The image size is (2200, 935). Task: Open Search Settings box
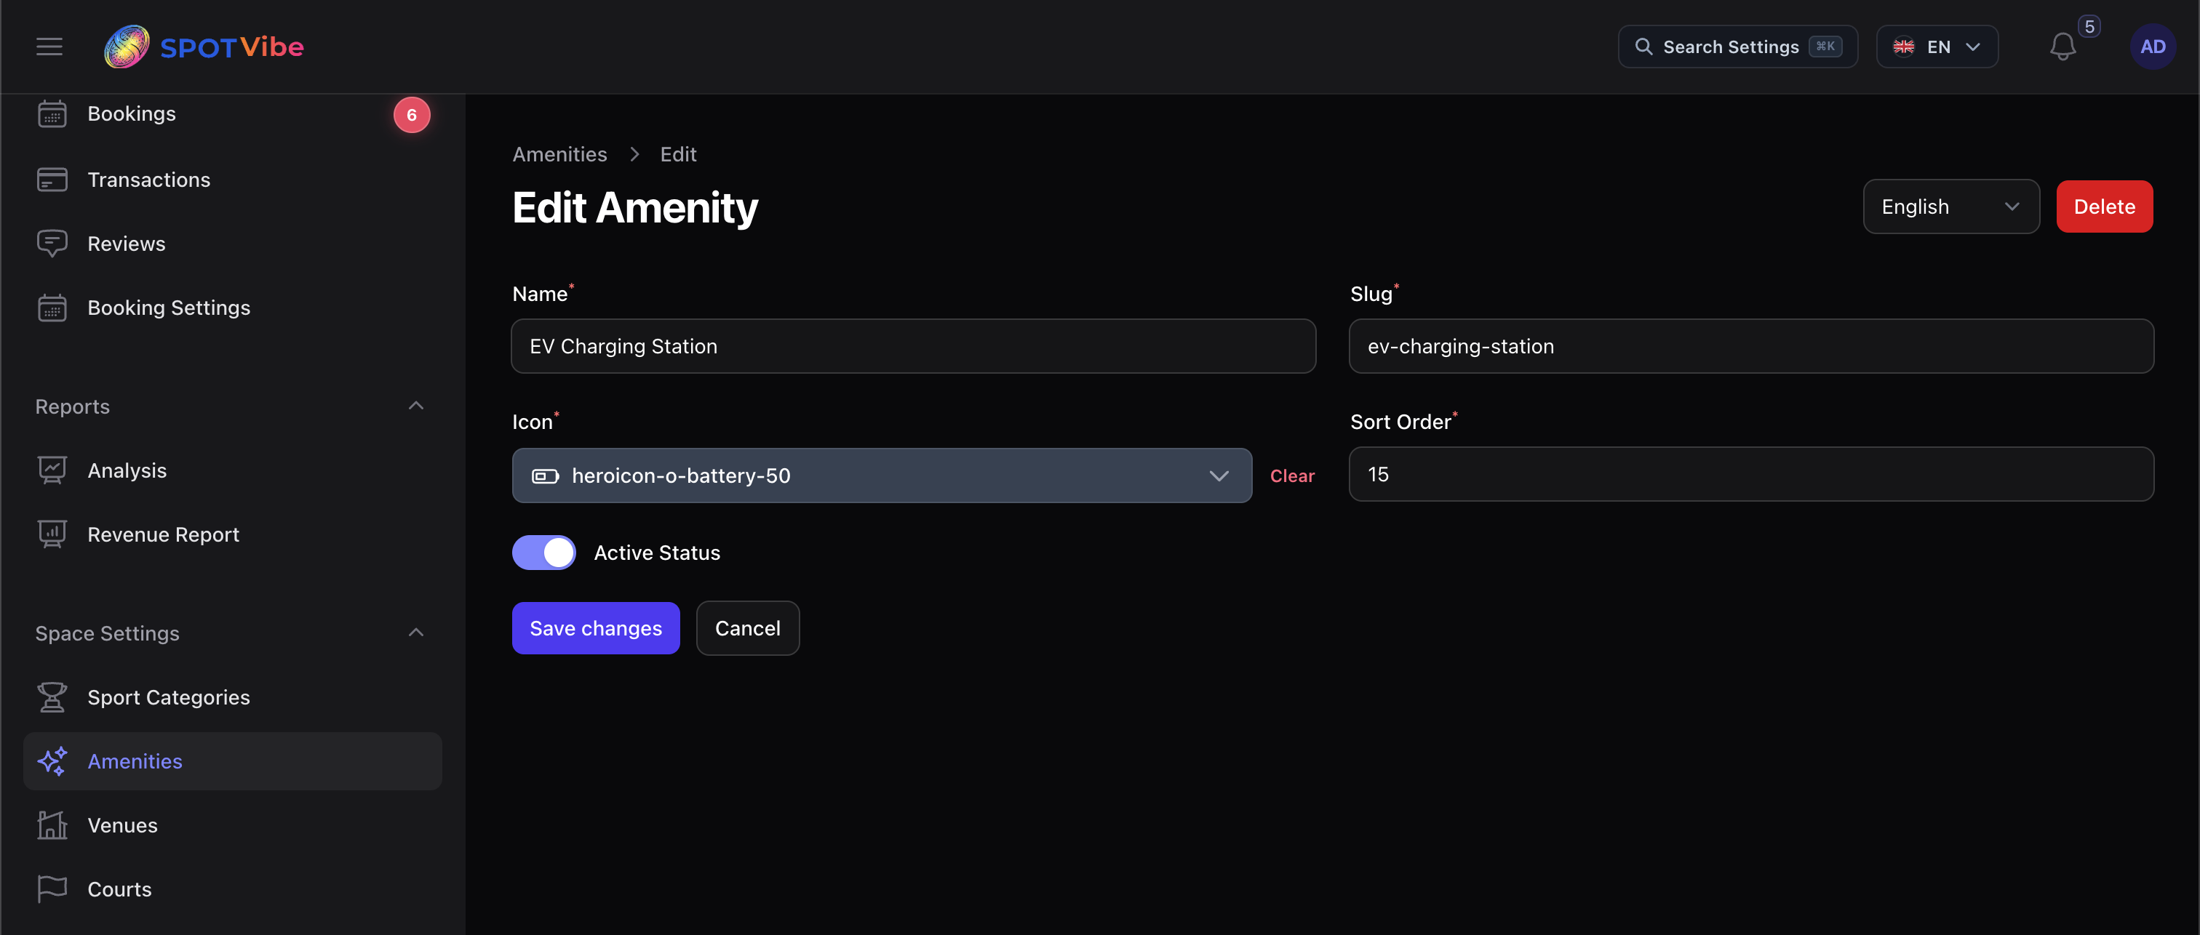pyautogui.click(x=1737, y=47)
